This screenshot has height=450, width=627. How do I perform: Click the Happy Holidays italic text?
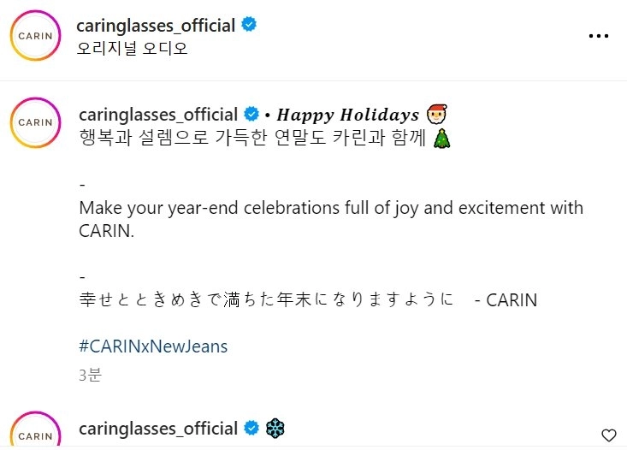point(348,115)
